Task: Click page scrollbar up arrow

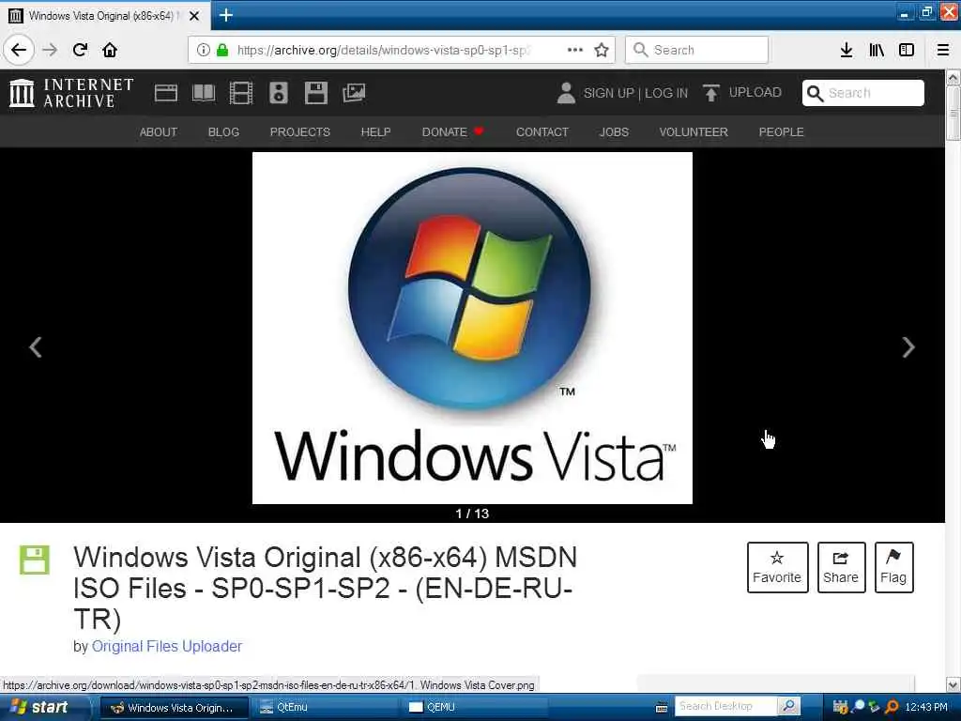Action: (x=953, y=78)
